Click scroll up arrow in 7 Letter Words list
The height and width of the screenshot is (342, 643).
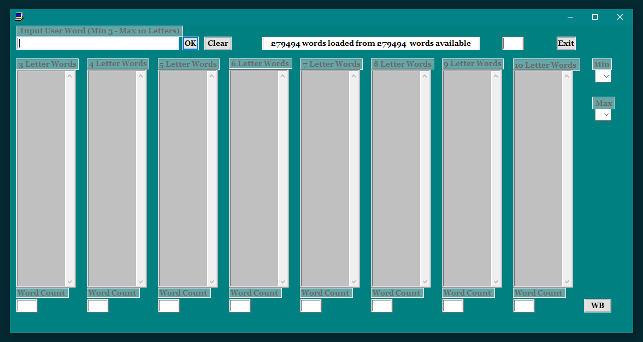pos(353,76)
